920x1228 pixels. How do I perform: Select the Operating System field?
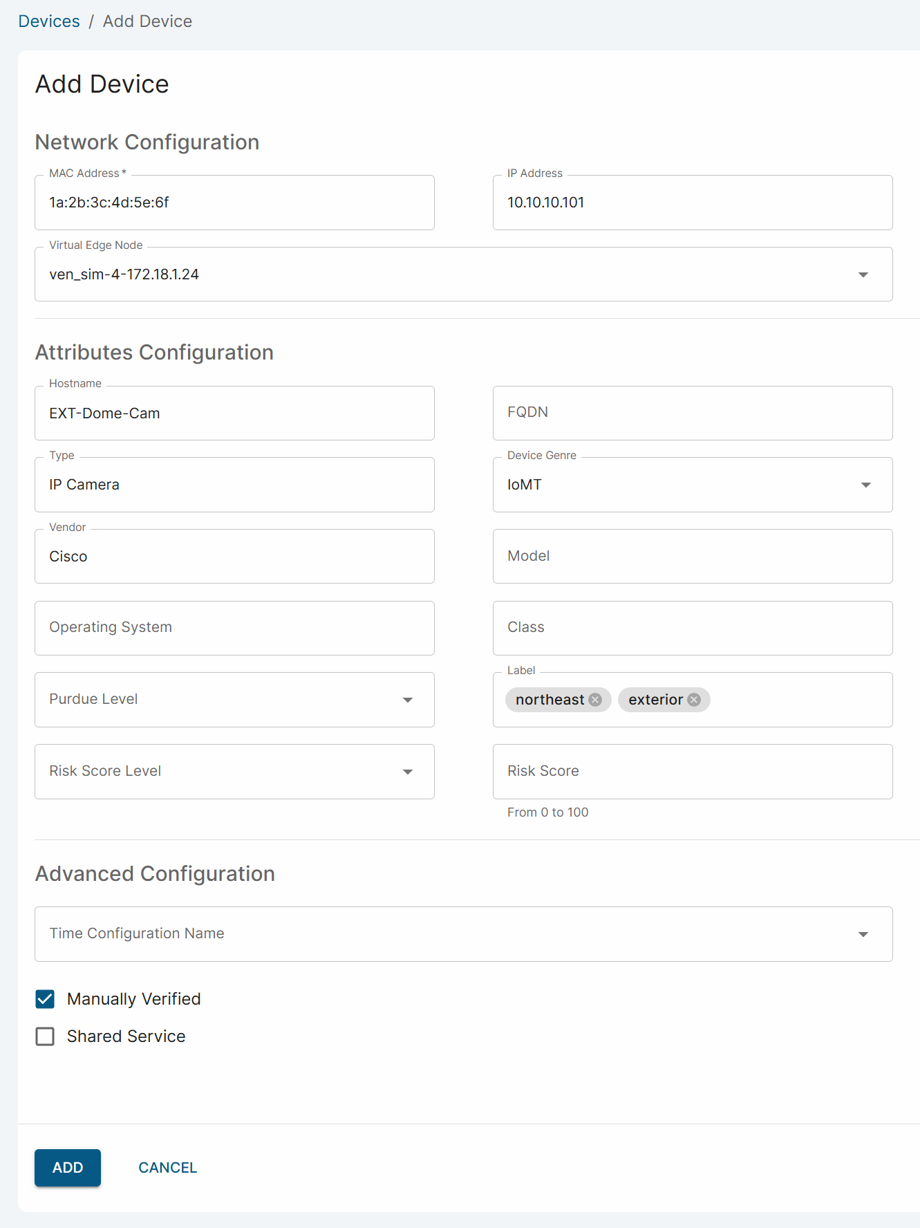234,628
